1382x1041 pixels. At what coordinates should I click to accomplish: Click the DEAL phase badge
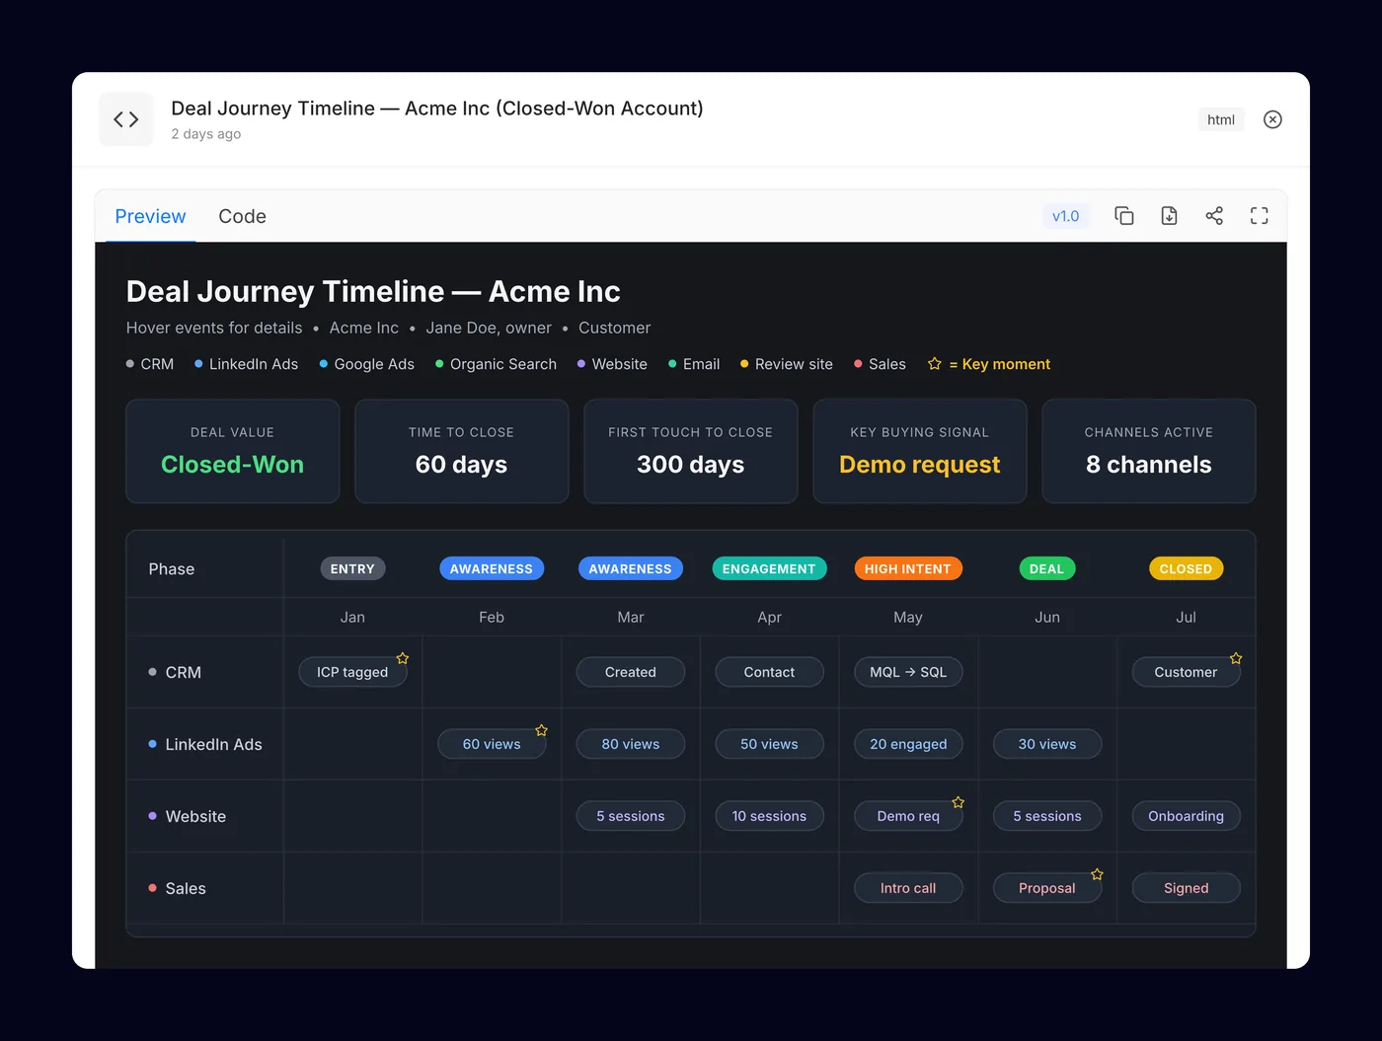pyautogui.click(x=1047, y=568)
